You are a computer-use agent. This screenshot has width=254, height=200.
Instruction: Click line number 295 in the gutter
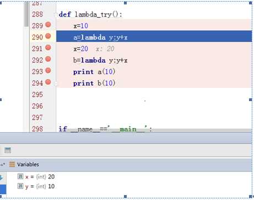(x=37, y=95)
